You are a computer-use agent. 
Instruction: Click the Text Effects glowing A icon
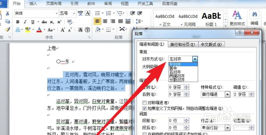coord(18,30)
